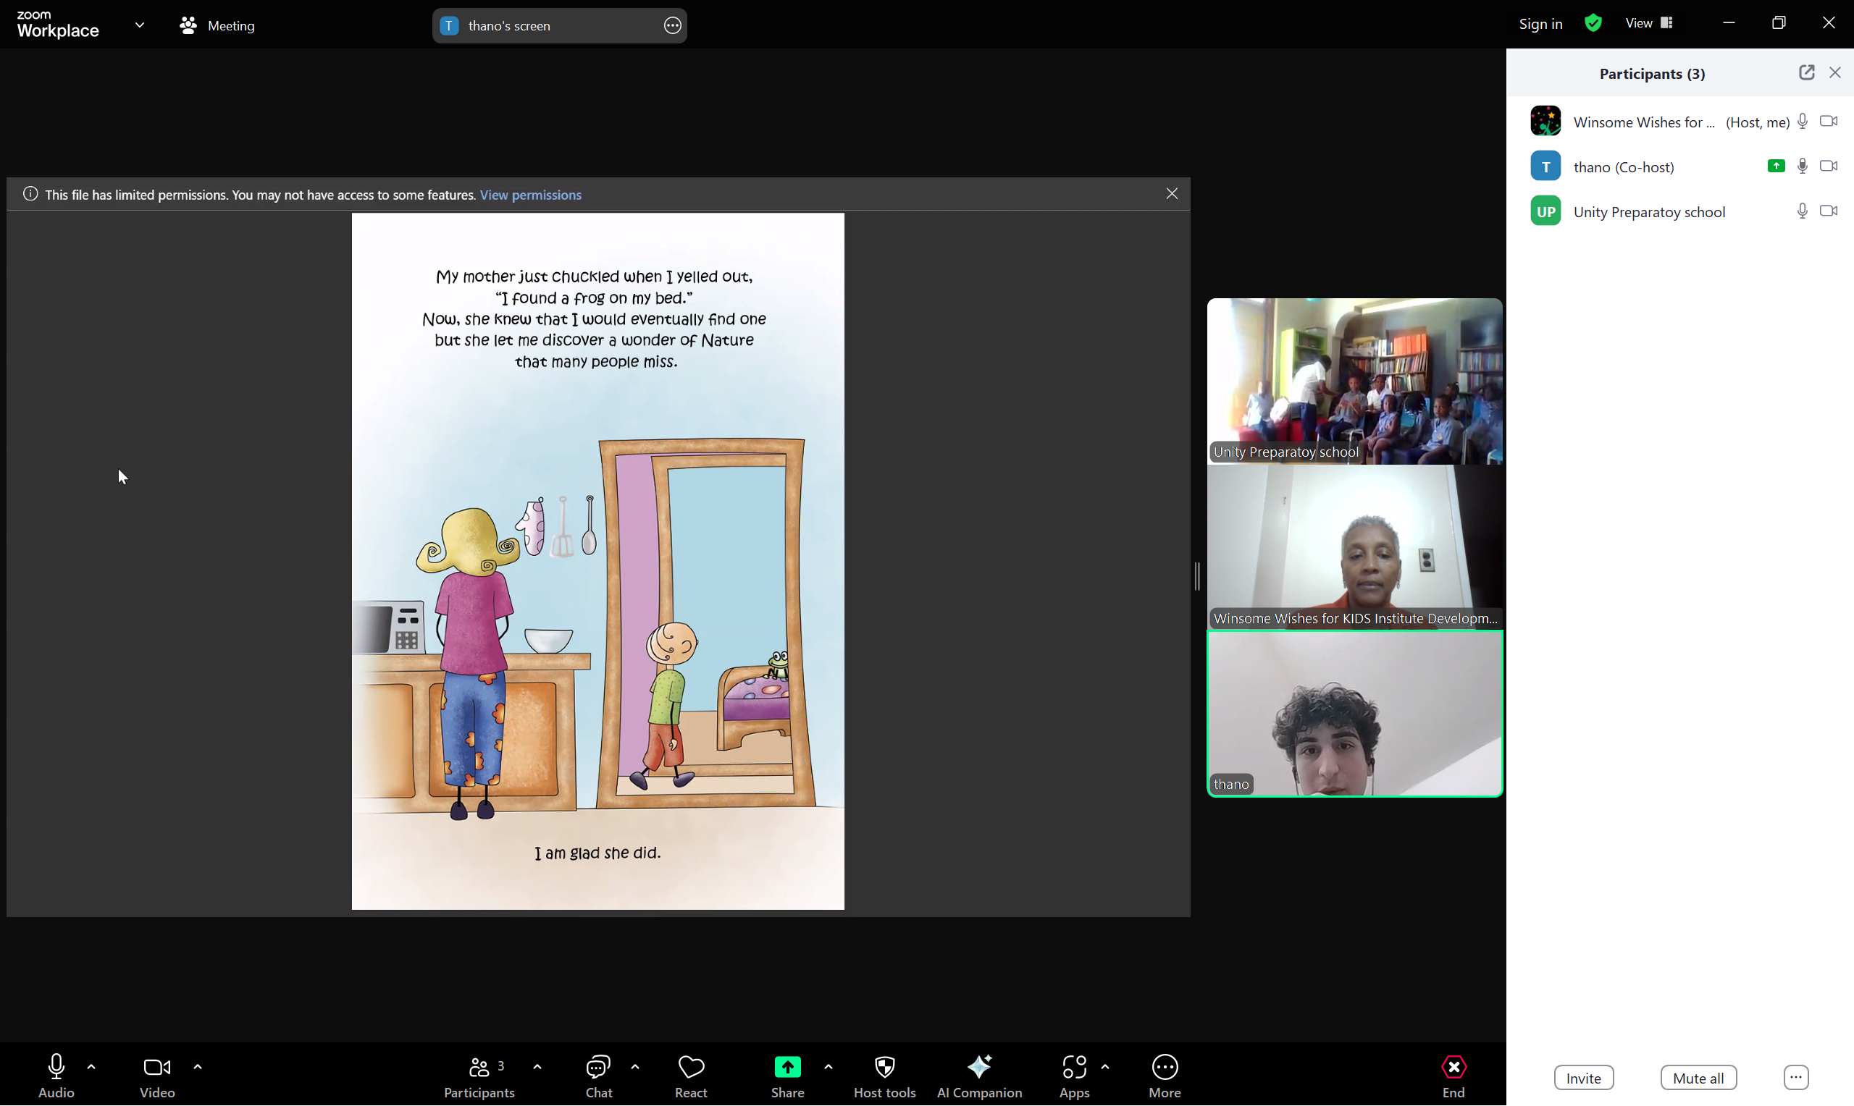Mute thano's microphone in participant list
Image resolution: width=1854 pixels, height=1106 pixels.
(1802, 166)
